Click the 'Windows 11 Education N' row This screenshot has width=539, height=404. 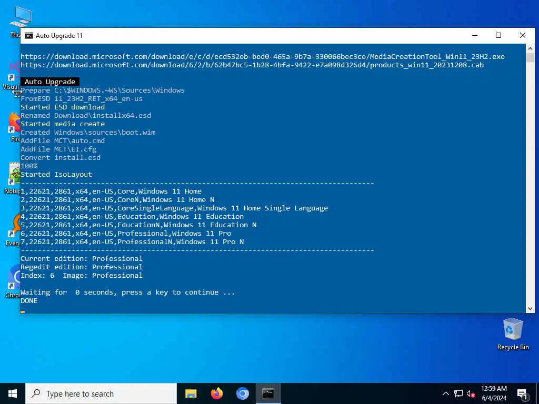138,225
